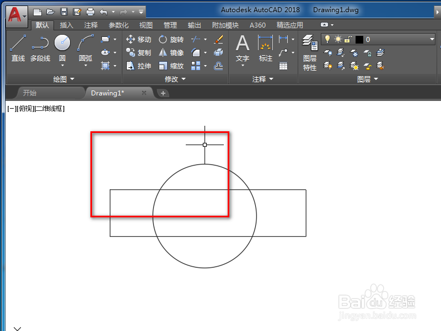Expand the 修改 (Modify) panel
The height and width of the screenshot is (331, 441).
click(x=175, y=79)
